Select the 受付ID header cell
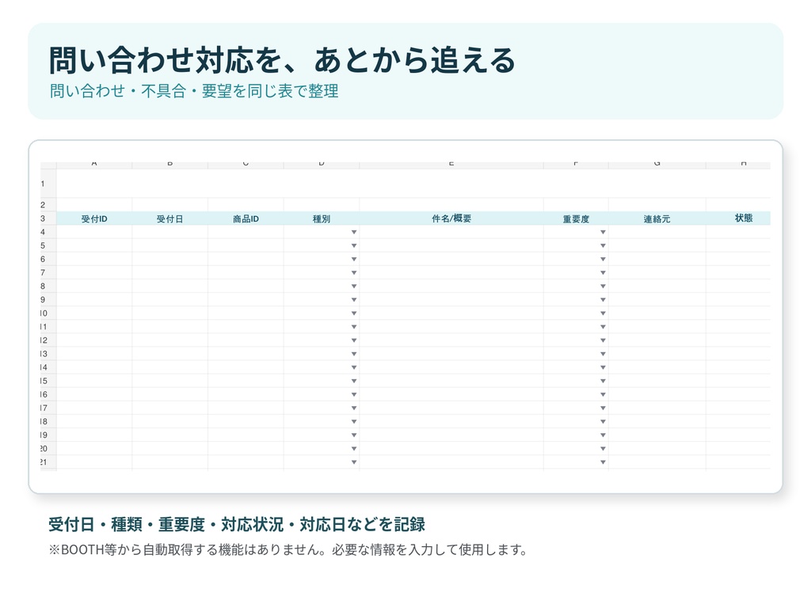The image size is (811, 608). [x=94, y=218]
